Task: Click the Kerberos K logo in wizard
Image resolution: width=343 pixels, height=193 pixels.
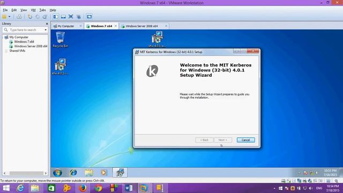Action: tap(152, 71)
